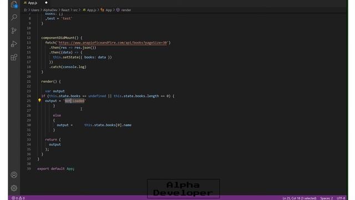Click the 'Not Loaded' string text

74,101
